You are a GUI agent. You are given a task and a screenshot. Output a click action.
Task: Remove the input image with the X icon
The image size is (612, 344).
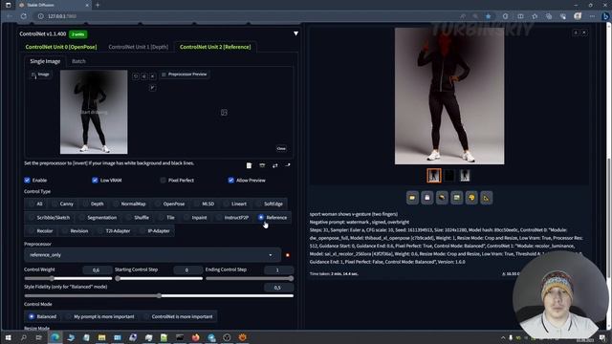[153, 76]
